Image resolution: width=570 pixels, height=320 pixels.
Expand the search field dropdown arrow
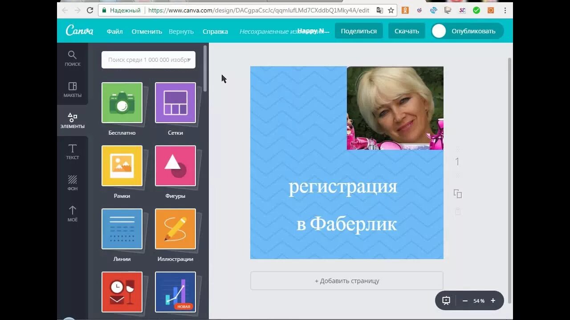pyautogui.click(x=189, y=60)
